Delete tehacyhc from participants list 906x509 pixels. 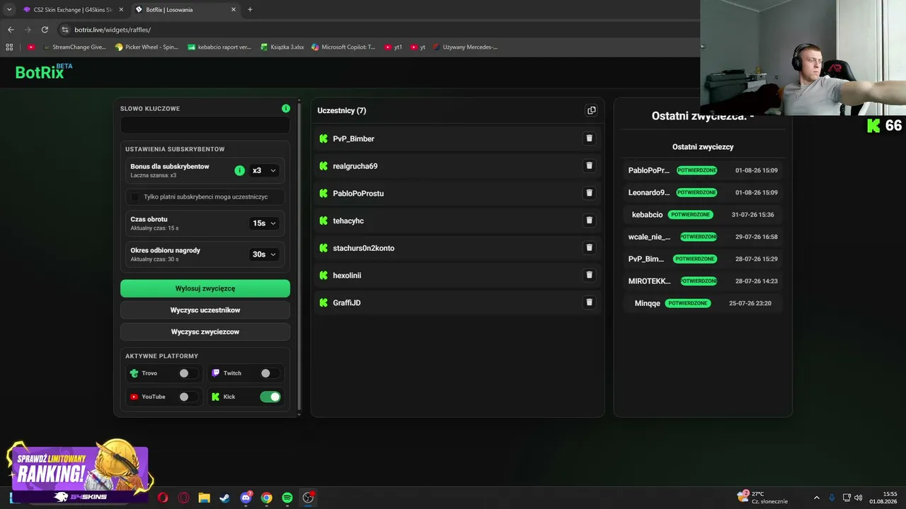pos(589,221)
